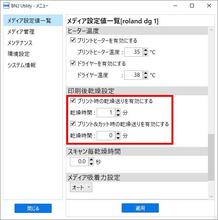Viewport: 218px width, 220px height.
Task: Increase print heater temperature with up arrow
Action: [x=145, y=50]
